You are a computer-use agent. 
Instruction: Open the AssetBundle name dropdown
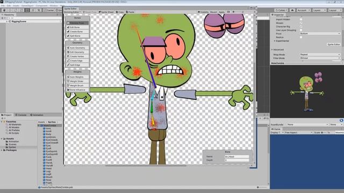coord(307,124)
